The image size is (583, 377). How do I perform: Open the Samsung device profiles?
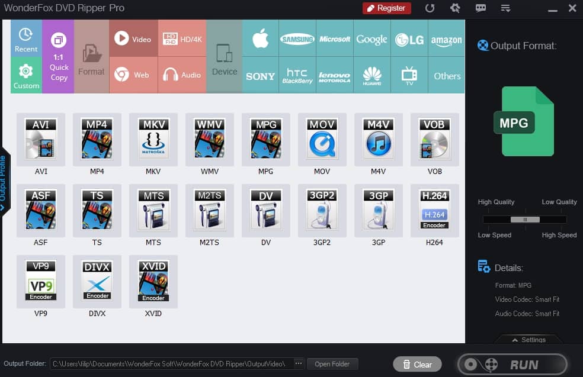(297, 38)
